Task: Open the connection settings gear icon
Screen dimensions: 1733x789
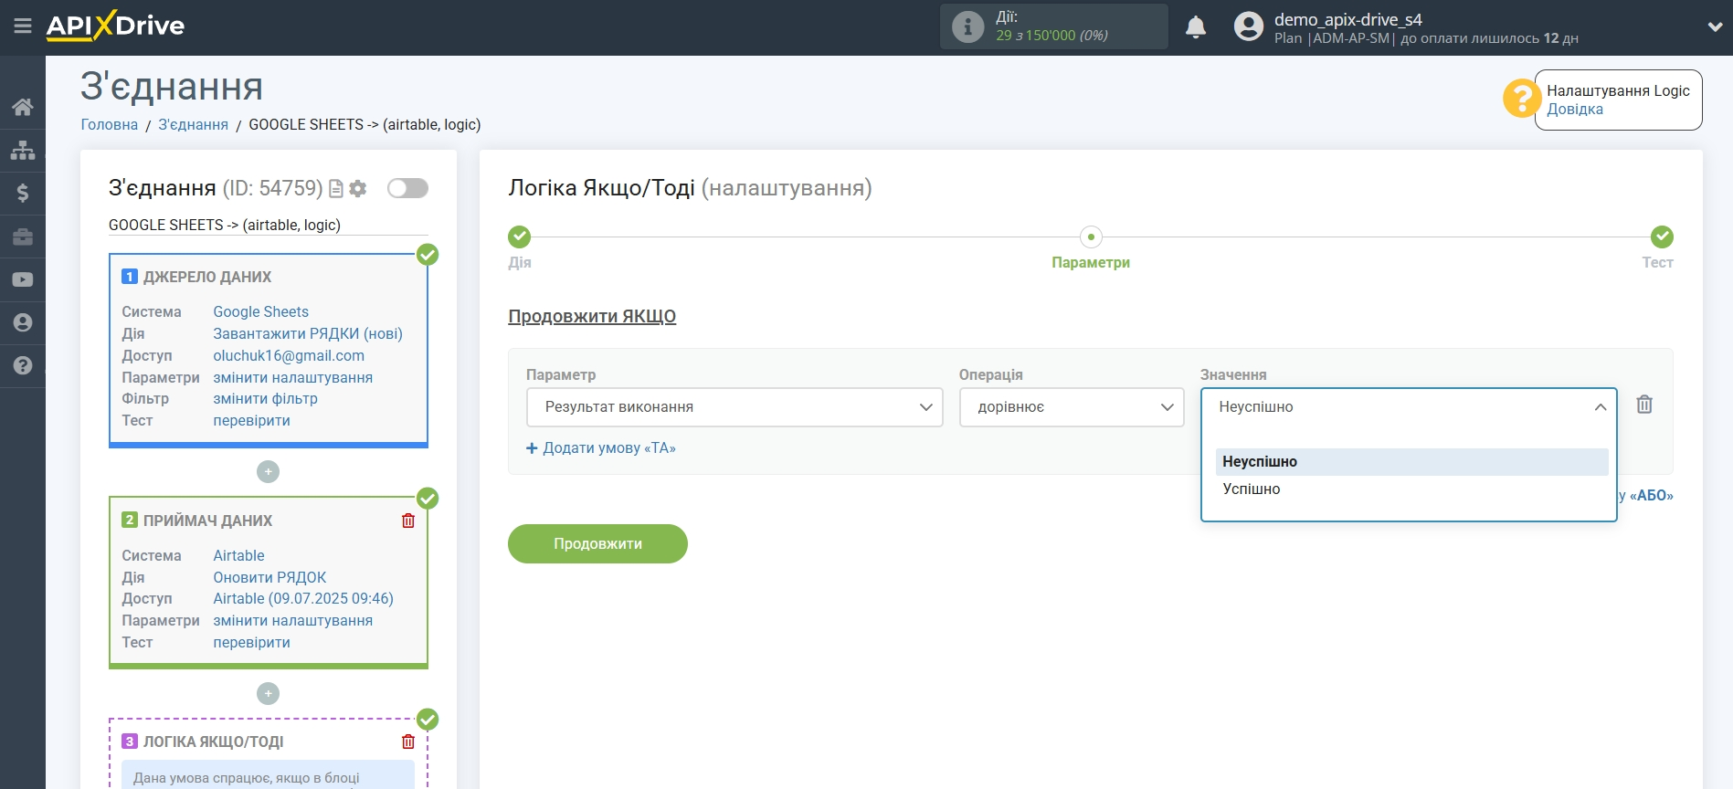Action: tap(358, 188)
